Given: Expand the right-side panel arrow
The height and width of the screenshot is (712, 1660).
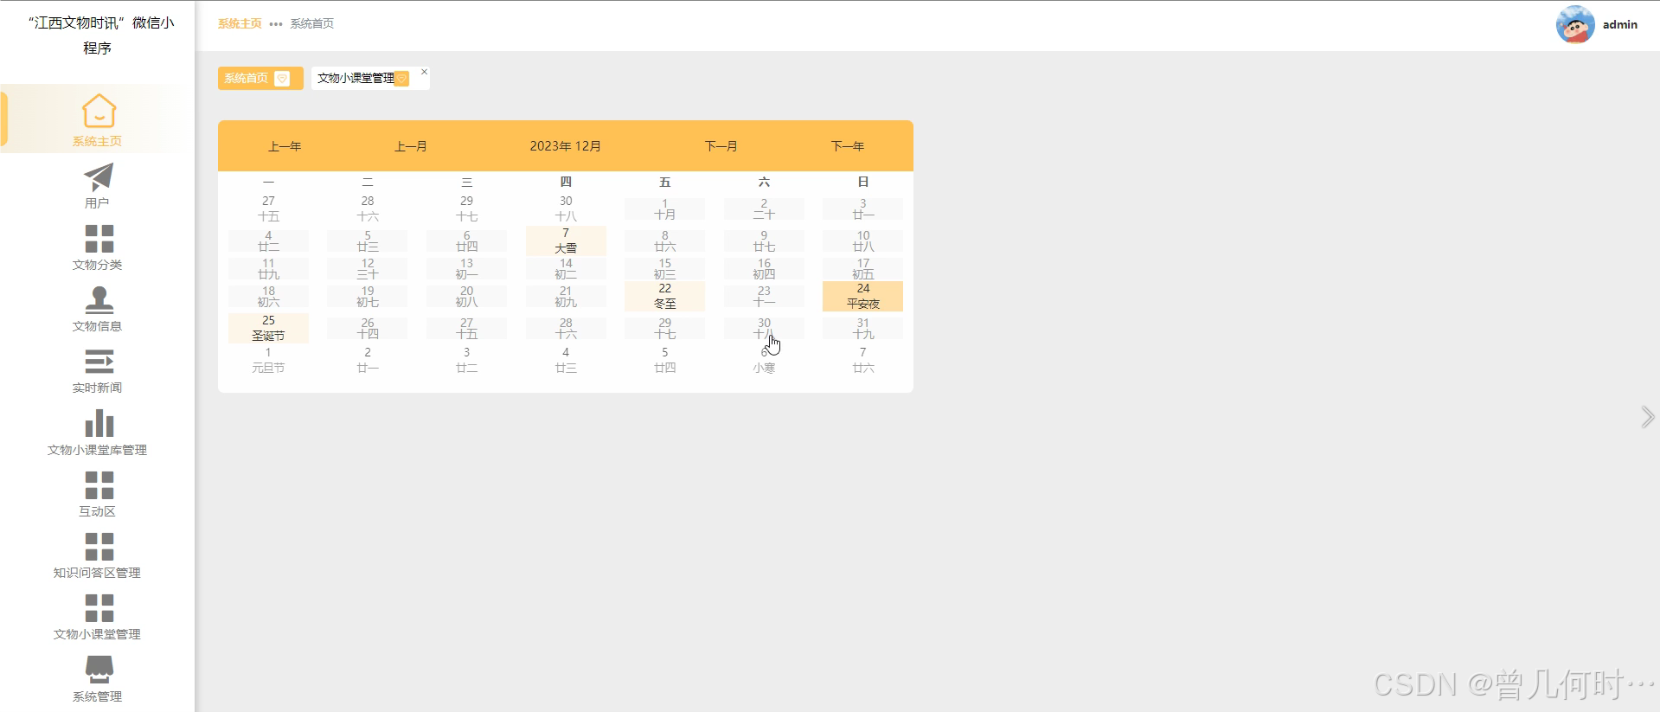Looking at the screenshot, I should [x=1648, y=417].
